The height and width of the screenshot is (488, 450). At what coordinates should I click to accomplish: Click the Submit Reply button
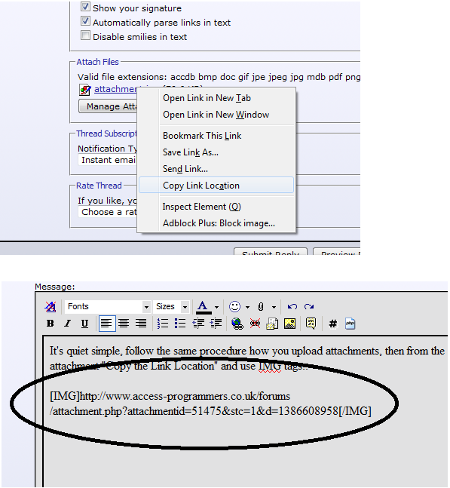[271, 251]
